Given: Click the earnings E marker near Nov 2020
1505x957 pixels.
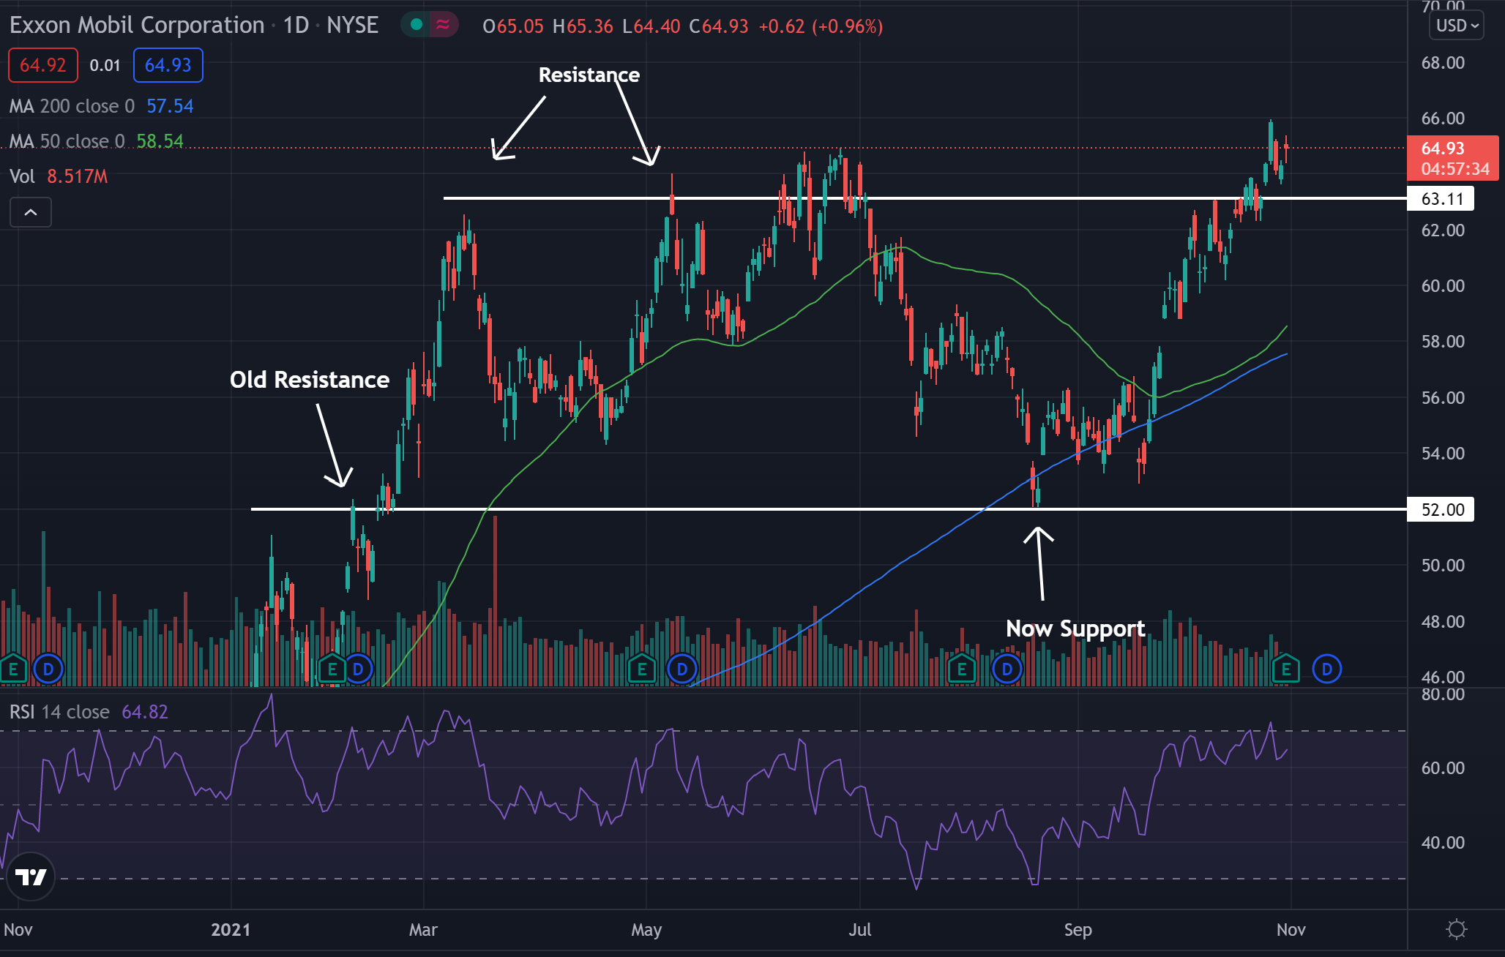Looking at the screenshot, I should click(x=12, y=669).
